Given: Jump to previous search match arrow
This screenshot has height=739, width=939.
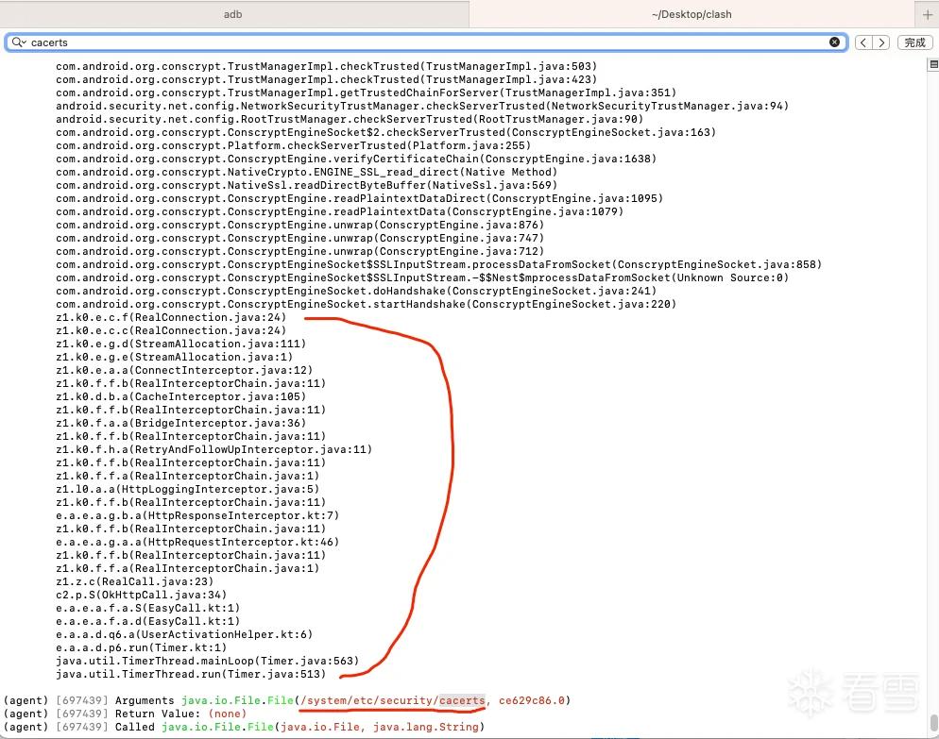Looking at the screenshot, I should (x=863, y=42).
